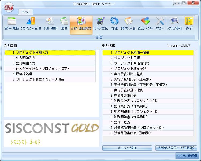
Task: Select プロジェクト収支予測 report row
Action: coord(148,69)
